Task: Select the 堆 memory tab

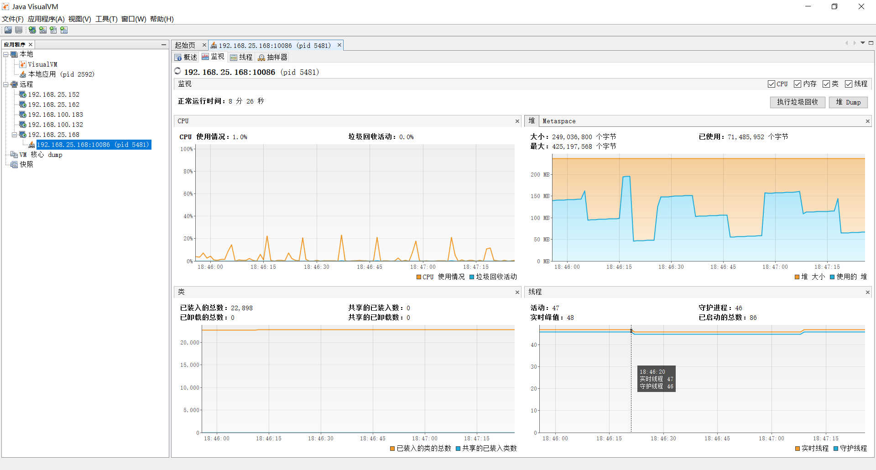Action: point(532,121)
